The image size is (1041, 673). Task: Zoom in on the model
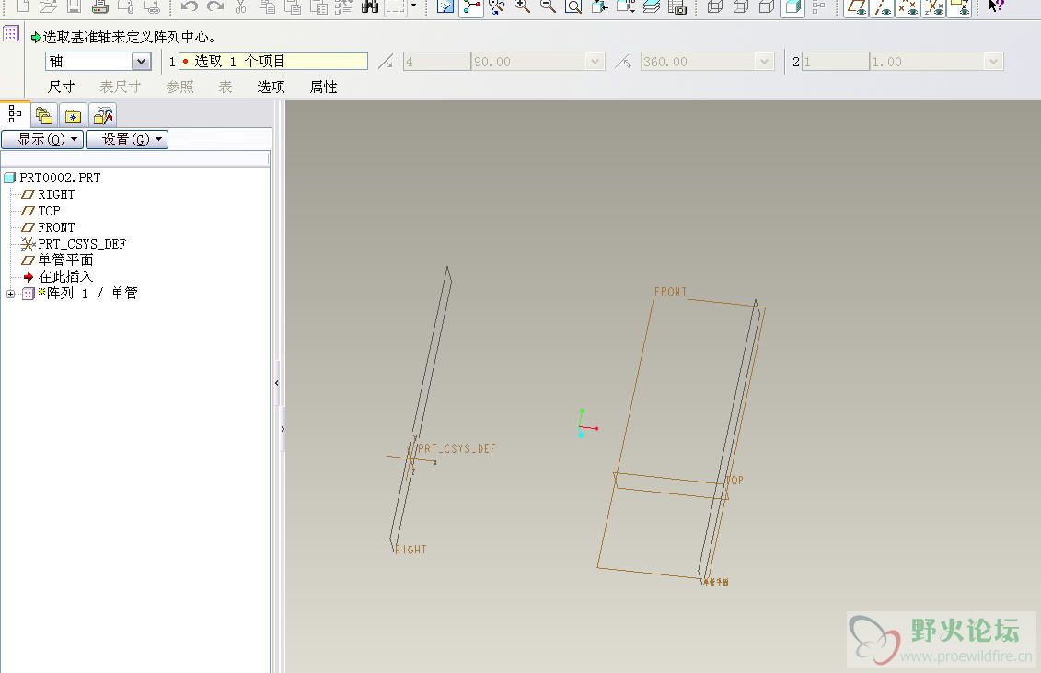523,6
